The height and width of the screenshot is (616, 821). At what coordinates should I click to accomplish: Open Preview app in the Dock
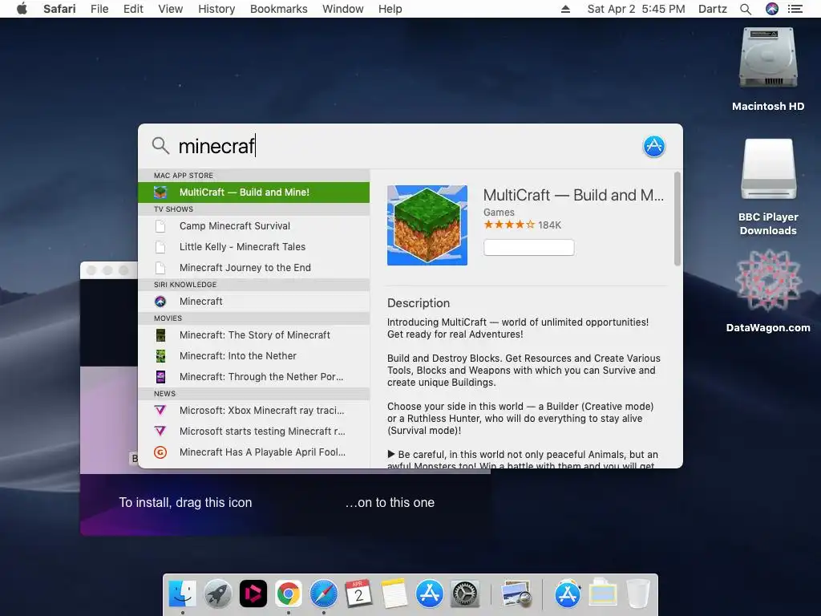coord(516,594)
